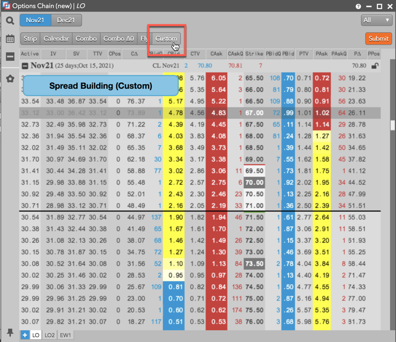Select the Strip spread button
396x342 pixels.
point(30,39)
